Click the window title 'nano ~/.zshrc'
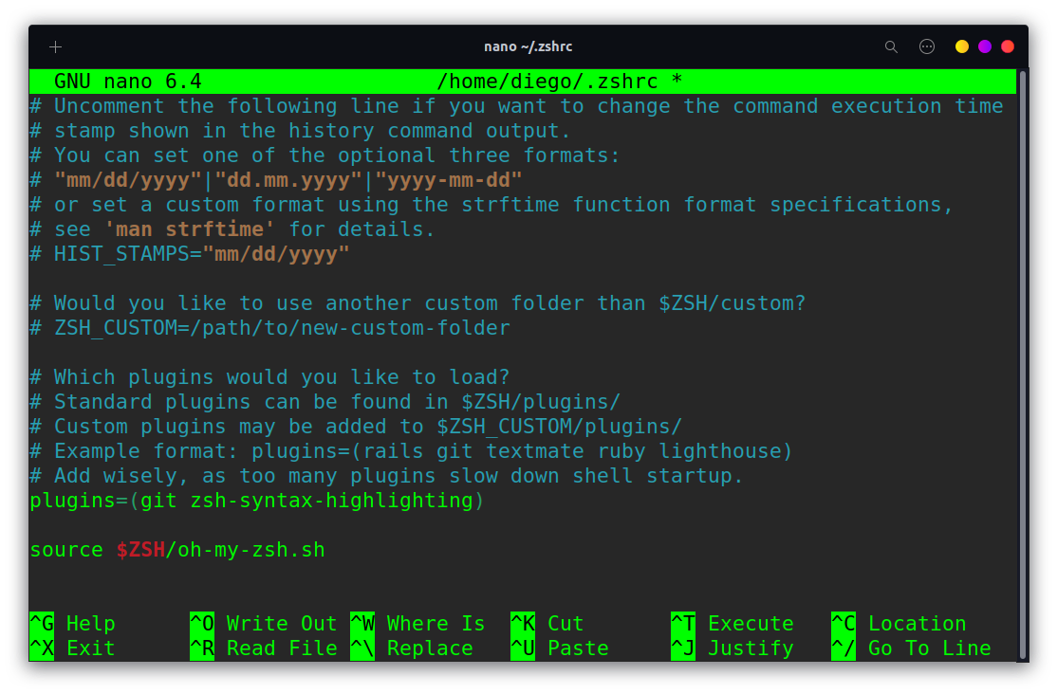This screenshot has height=694, width=1057. tap(528, 46)
